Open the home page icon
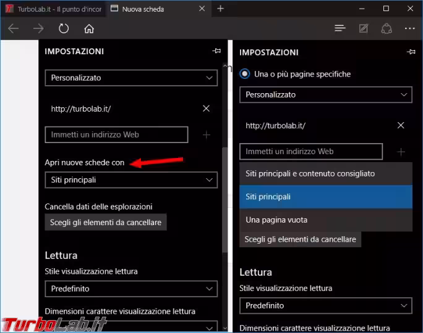Viewport: 423px width, 333px height. (89, 28)
